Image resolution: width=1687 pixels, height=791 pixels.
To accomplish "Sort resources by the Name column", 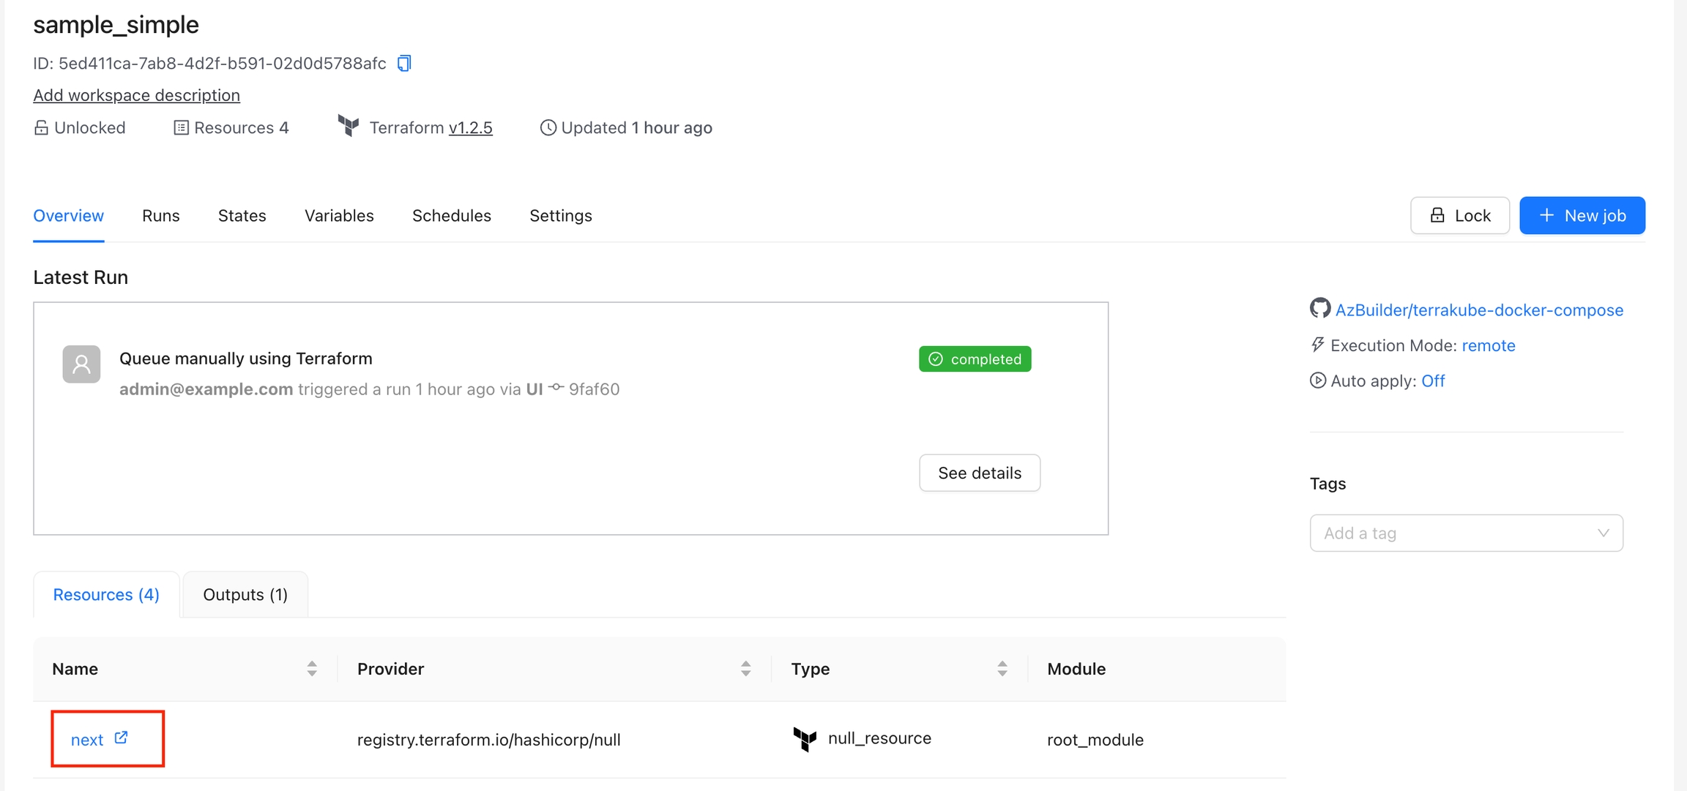I will (312, 669).
